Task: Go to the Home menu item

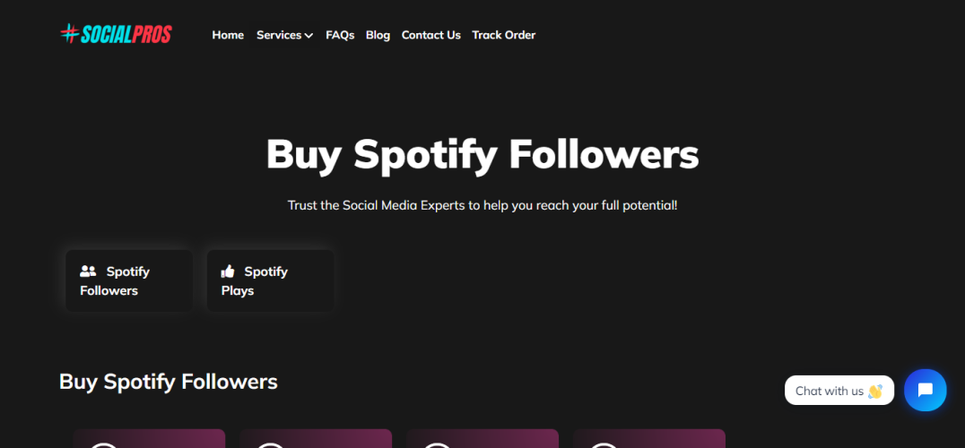Action: [228, 35]
